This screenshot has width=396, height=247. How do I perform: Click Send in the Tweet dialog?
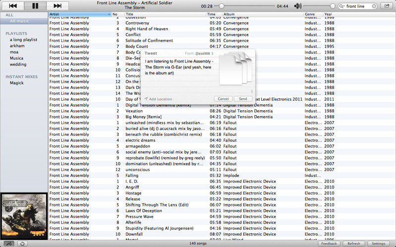pyautogui.click(x=243, y=99)
